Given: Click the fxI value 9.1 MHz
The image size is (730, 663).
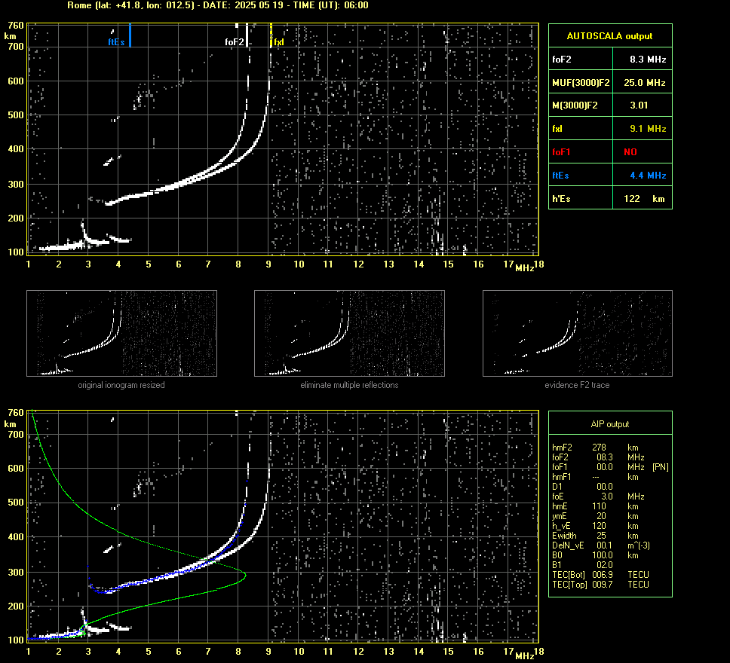Looking at the screenshot, I should coord(648,129).
